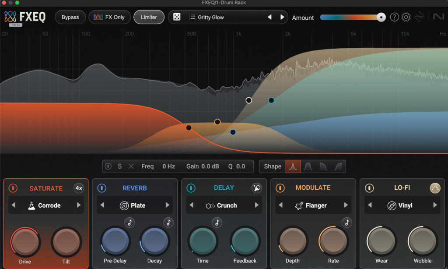Select the blue Reverb band node

pos(233,132)
